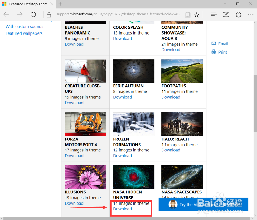Click the horizontal scrollbar left arrow
The image size is (257, 220).
pos(2,218)
